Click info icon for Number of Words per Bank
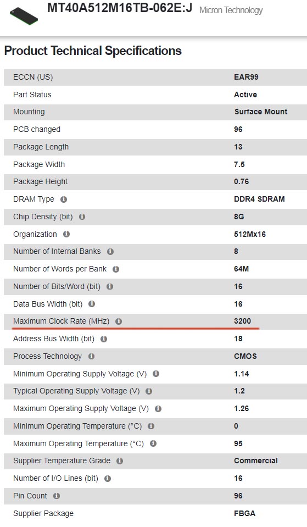 [x=116, y=269]
